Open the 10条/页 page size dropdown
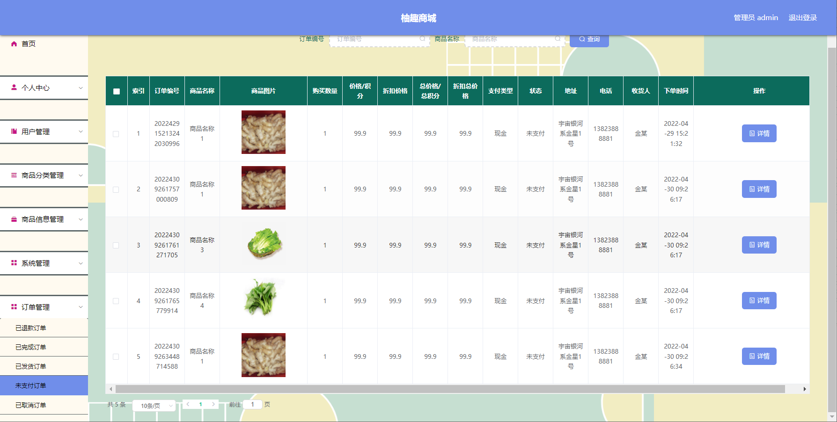 coord(154,406)
